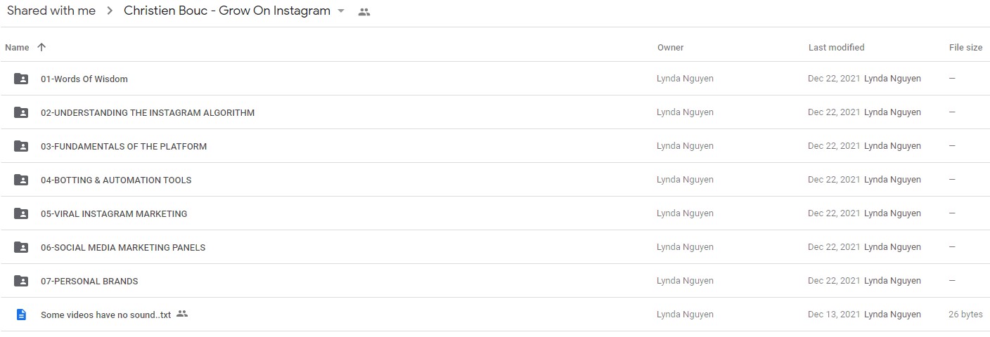Select the Some videos have no sound..txt file
This screenshot has height=337, width=990.
[x=495, y=315]
